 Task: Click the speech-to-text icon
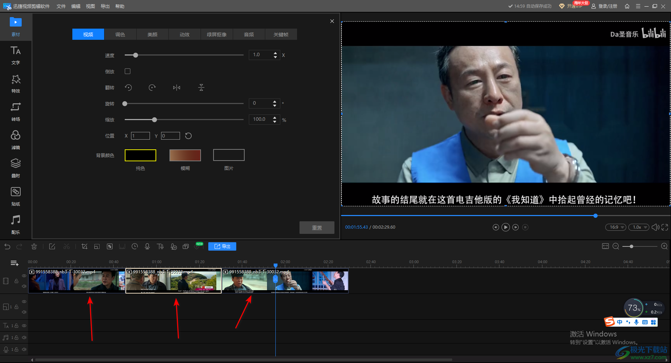pyautogui.click(x=173, y=246)
